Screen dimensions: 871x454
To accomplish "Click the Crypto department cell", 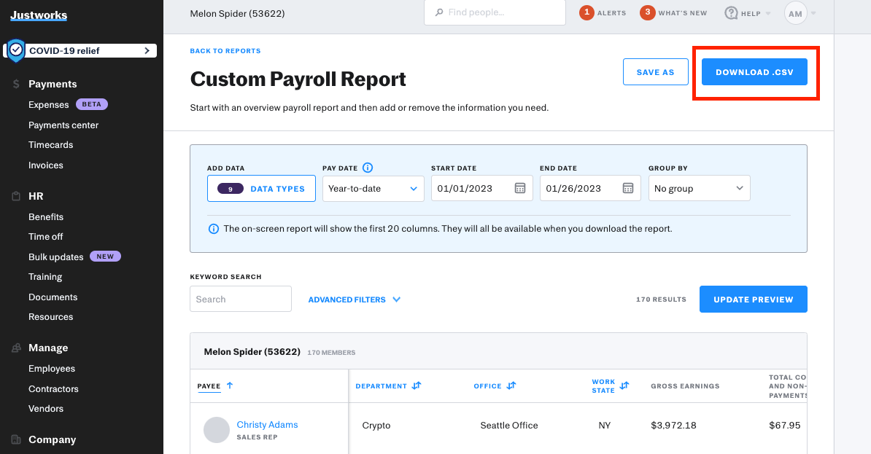I will [x=376, y=425].
